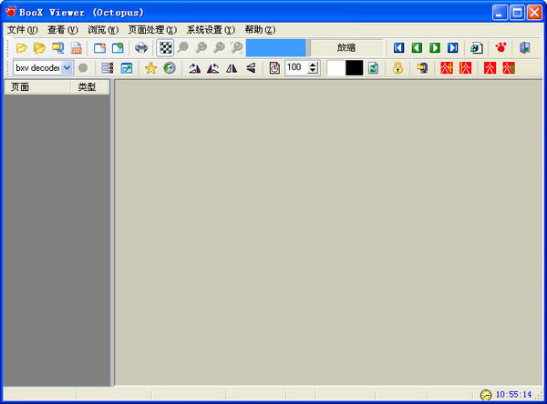Click the 页面 column header

[x=37, y=87]
